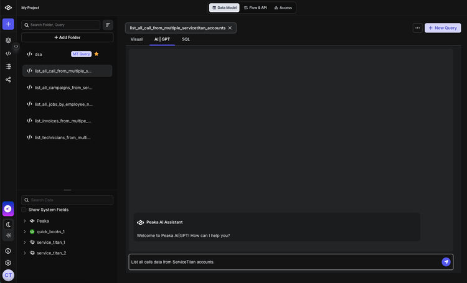Select list_all_call_from_multiple_s... query in list
Viewport: 467px width, 283px height.
pos(67,71)
